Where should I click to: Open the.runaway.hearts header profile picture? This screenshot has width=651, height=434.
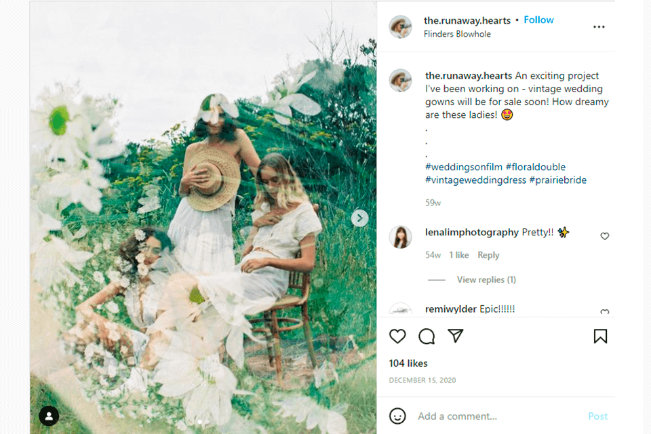point(401,27)
